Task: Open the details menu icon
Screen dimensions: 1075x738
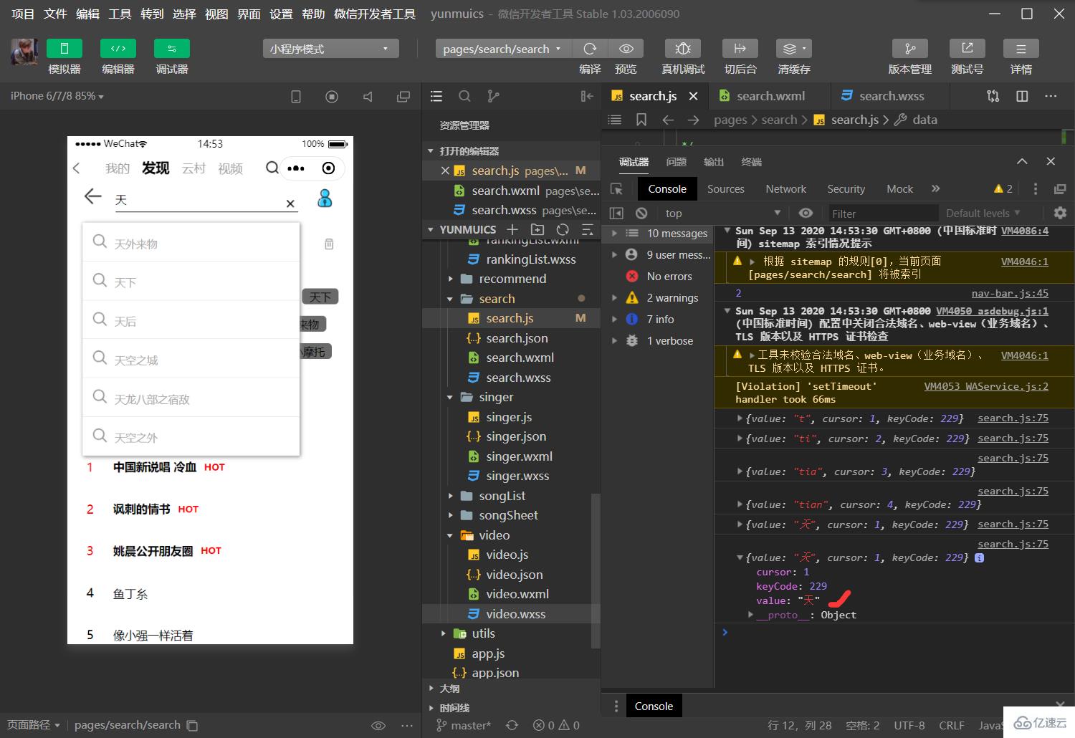Action: tap(1021, 49)
